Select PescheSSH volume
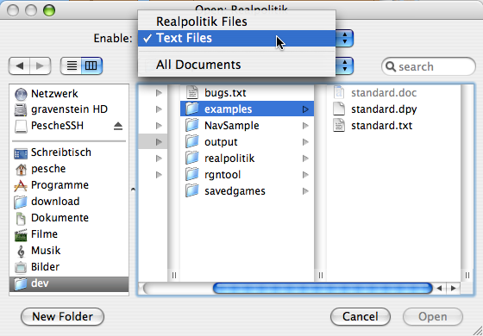The height and width of the screenshot is (336, 483). (x=68, y=126)
